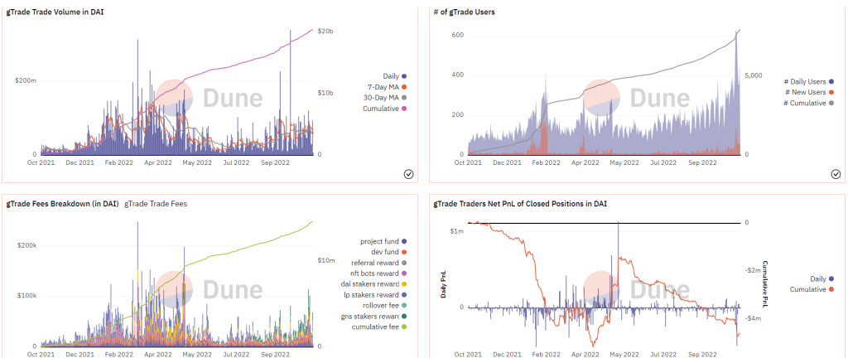The height and width of the screenshot is (358, 848).
Task: Click the Dune watermark logo in Fees Breakdown chart
Action: (x=209, y=289)
